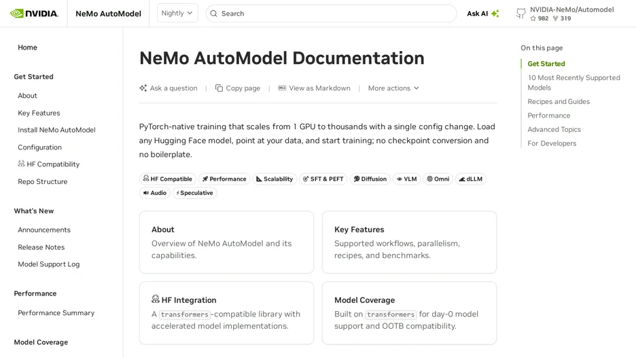Click the Performance rocket tag
Image resolution: width=636 pixels, height=358 pixels.
tap(224, 179)
